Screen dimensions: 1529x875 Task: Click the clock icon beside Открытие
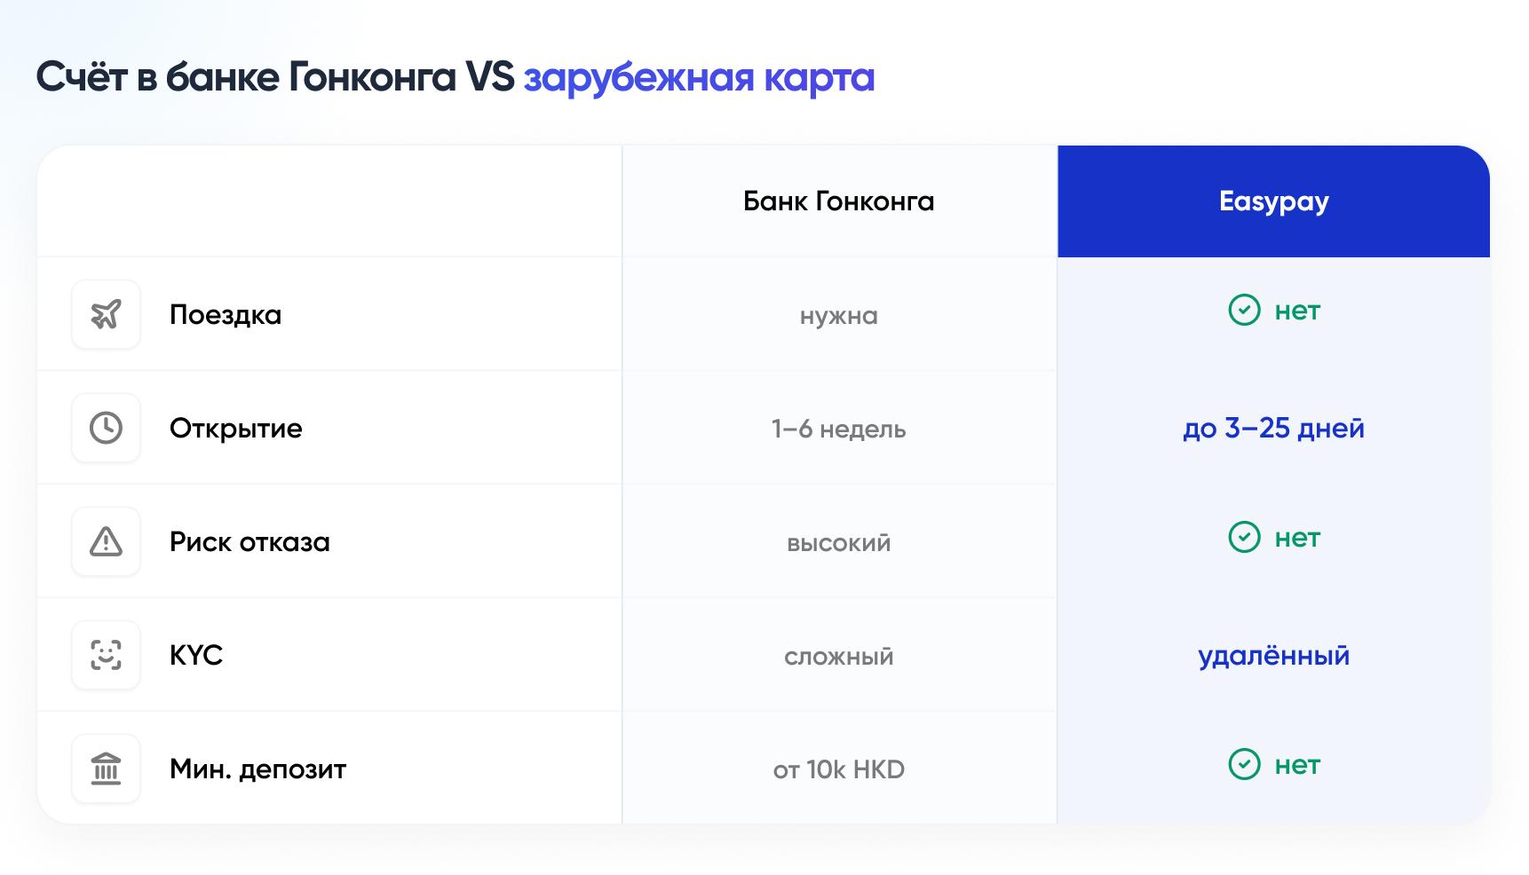[106, 428]
